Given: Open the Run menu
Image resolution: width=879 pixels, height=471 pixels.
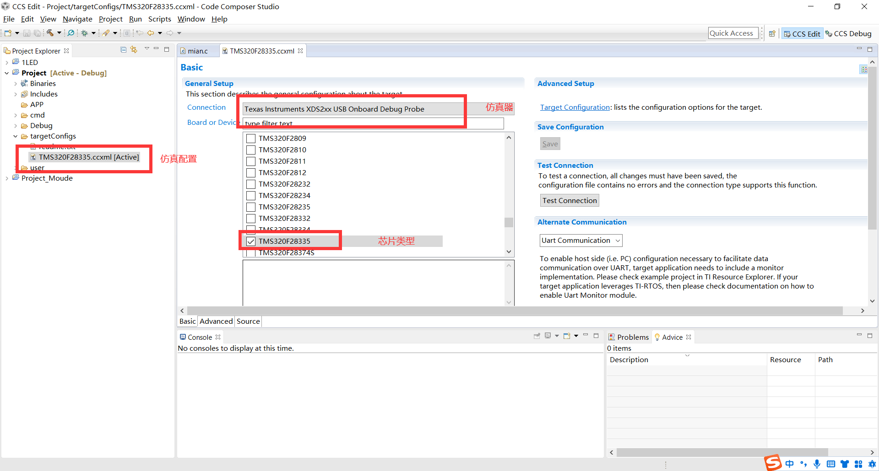Looking at the screenshot, I should click(135, 19).
